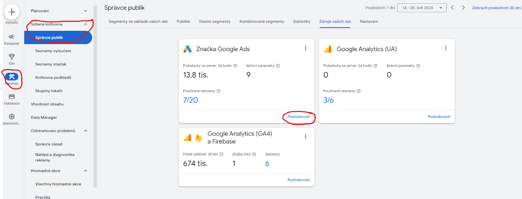Click help icon next to Požadavky na server in Google Ads card
The width and height of the screenshot is (522, 199).
(235, 66)
